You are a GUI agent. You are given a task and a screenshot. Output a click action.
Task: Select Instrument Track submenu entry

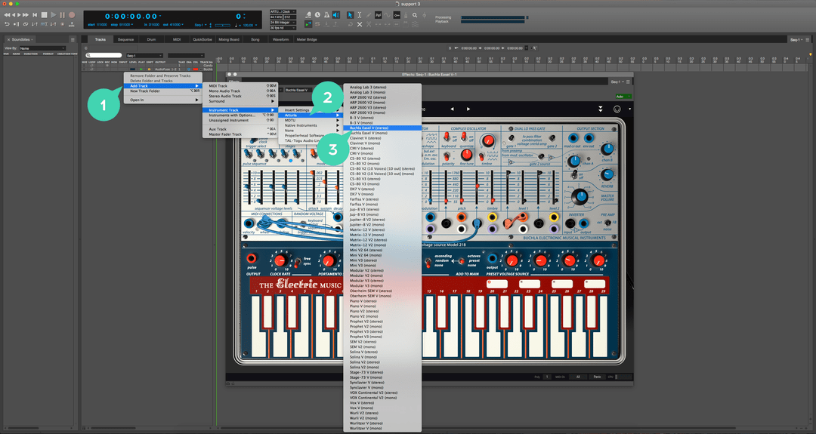(x=240, y=110)
